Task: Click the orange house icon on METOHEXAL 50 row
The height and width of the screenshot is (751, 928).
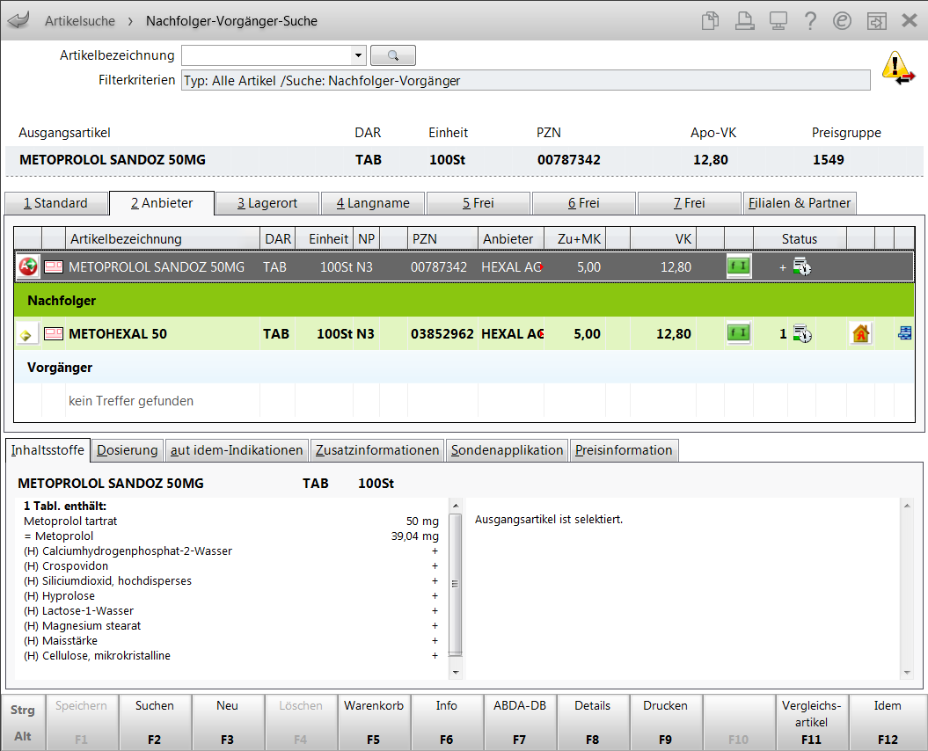Action: (860, 334)
